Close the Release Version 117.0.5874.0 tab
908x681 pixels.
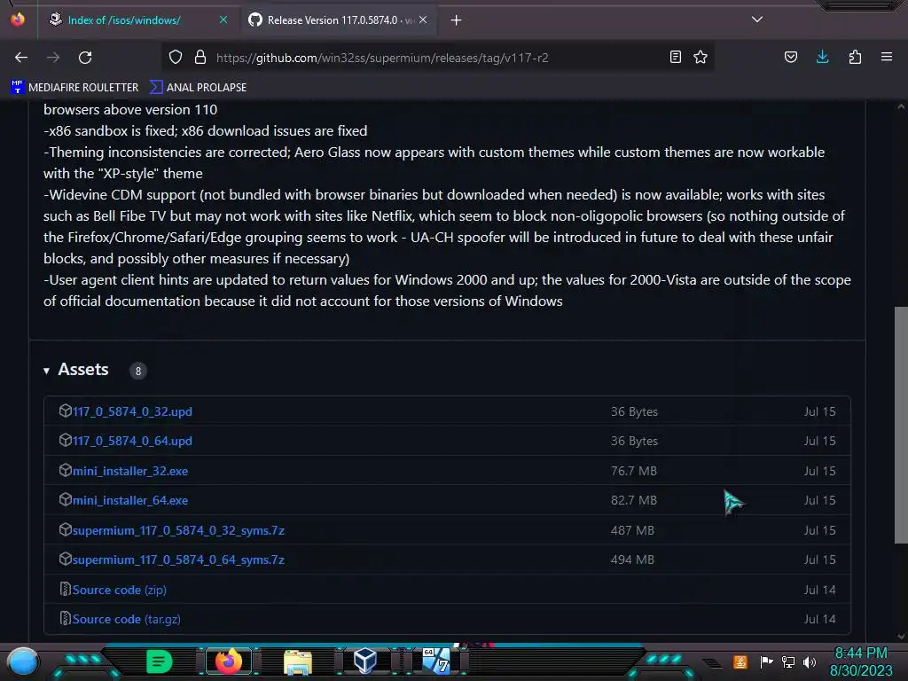(423, 20)
